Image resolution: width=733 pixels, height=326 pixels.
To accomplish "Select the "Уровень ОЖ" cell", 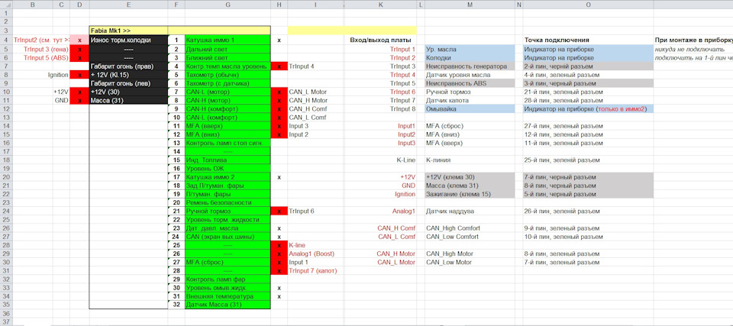I will point(228,169).
